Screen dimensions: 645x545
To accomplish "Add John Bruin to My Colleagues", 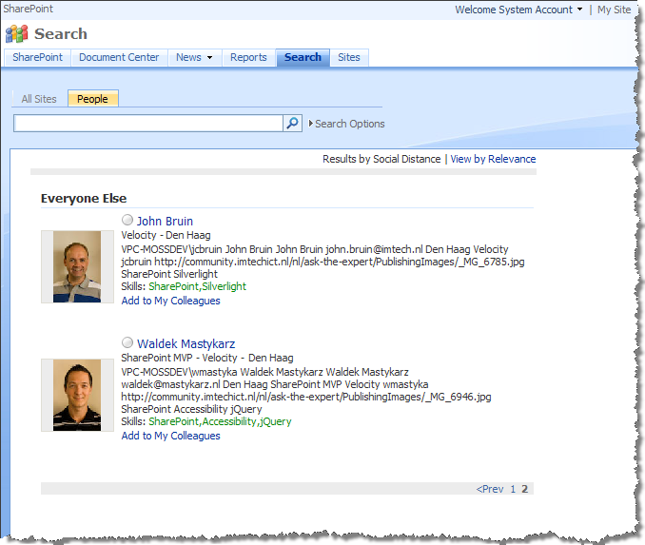I will point(170,301).
